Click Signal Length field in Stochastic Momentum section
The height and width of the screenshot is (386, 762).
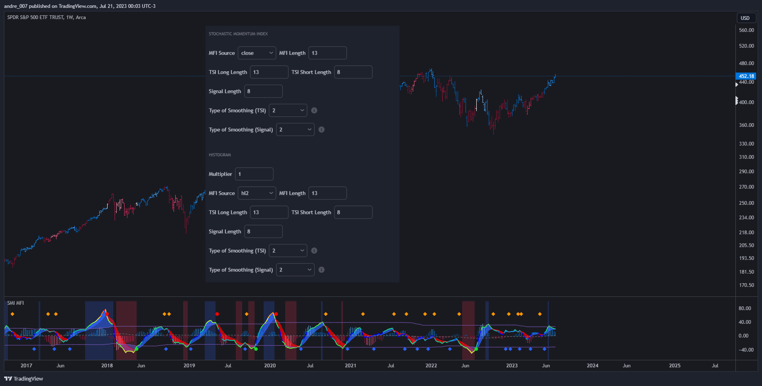(x=263, y=91)
